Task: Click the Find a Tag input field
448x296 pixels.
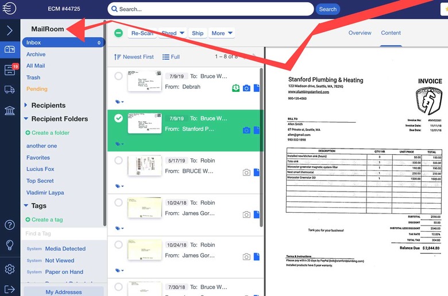Action: 63,233
